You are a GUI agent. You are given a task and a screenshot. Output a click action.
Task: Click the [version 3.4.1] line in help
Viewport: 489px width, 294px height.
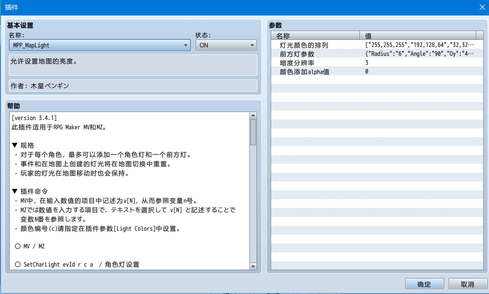tap(34, 118)
